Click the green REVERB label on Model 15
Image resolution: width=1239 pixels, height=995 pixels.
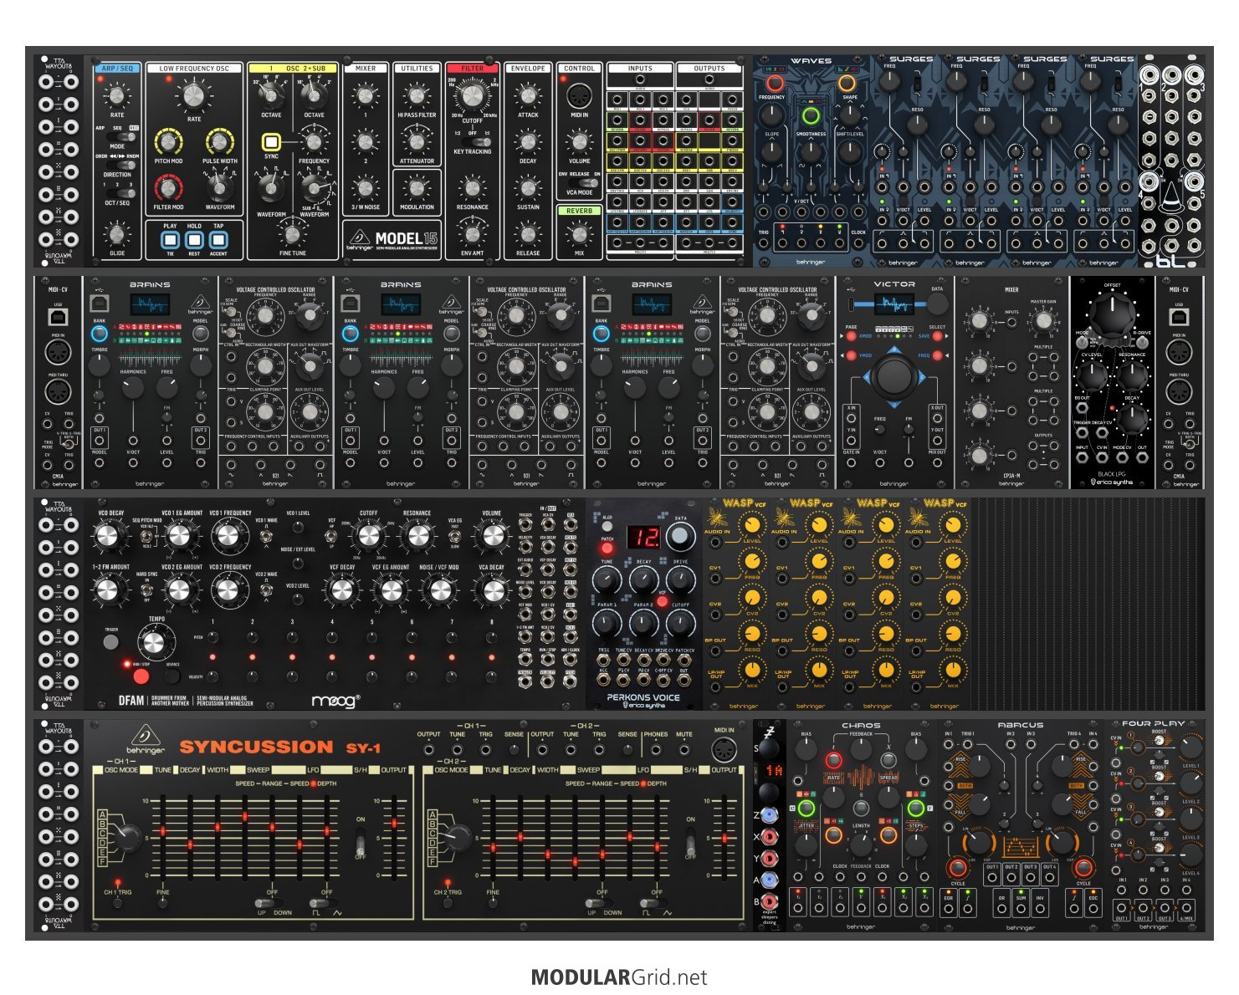pos(579,211)
